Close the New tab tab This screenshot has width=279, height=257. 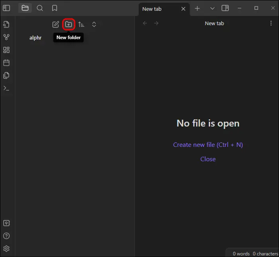click(183, 9)
